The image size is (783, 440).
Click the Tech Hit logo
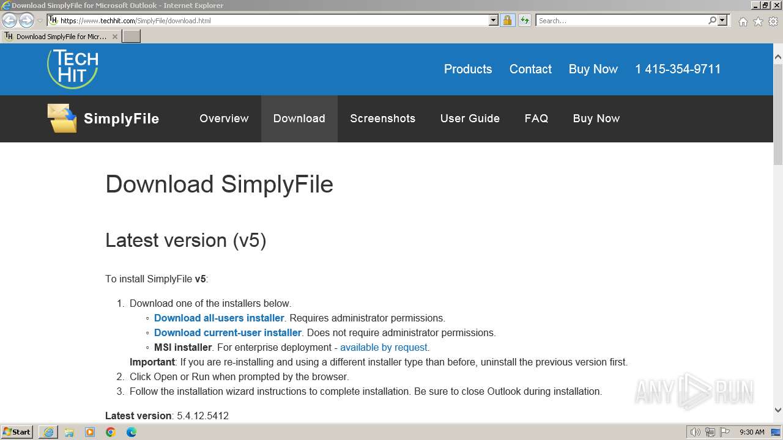(73, 68)
